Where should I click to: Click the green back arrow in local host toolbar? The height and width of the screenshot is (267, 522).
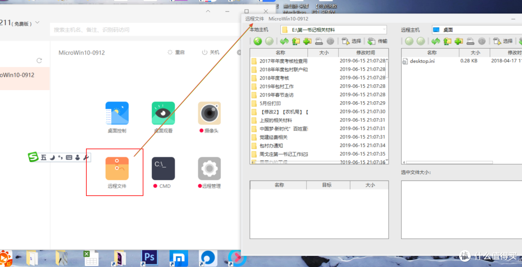258,41
